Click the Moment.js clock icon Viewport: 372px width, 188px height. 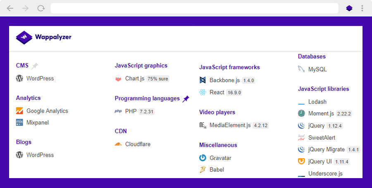click(301, 113)
